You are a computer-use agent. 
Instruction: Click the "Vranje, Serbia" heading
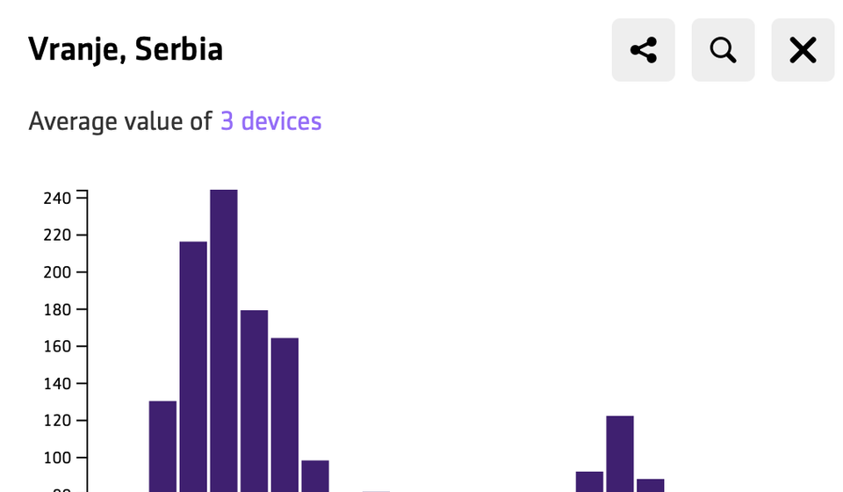[x=126, y=49]
